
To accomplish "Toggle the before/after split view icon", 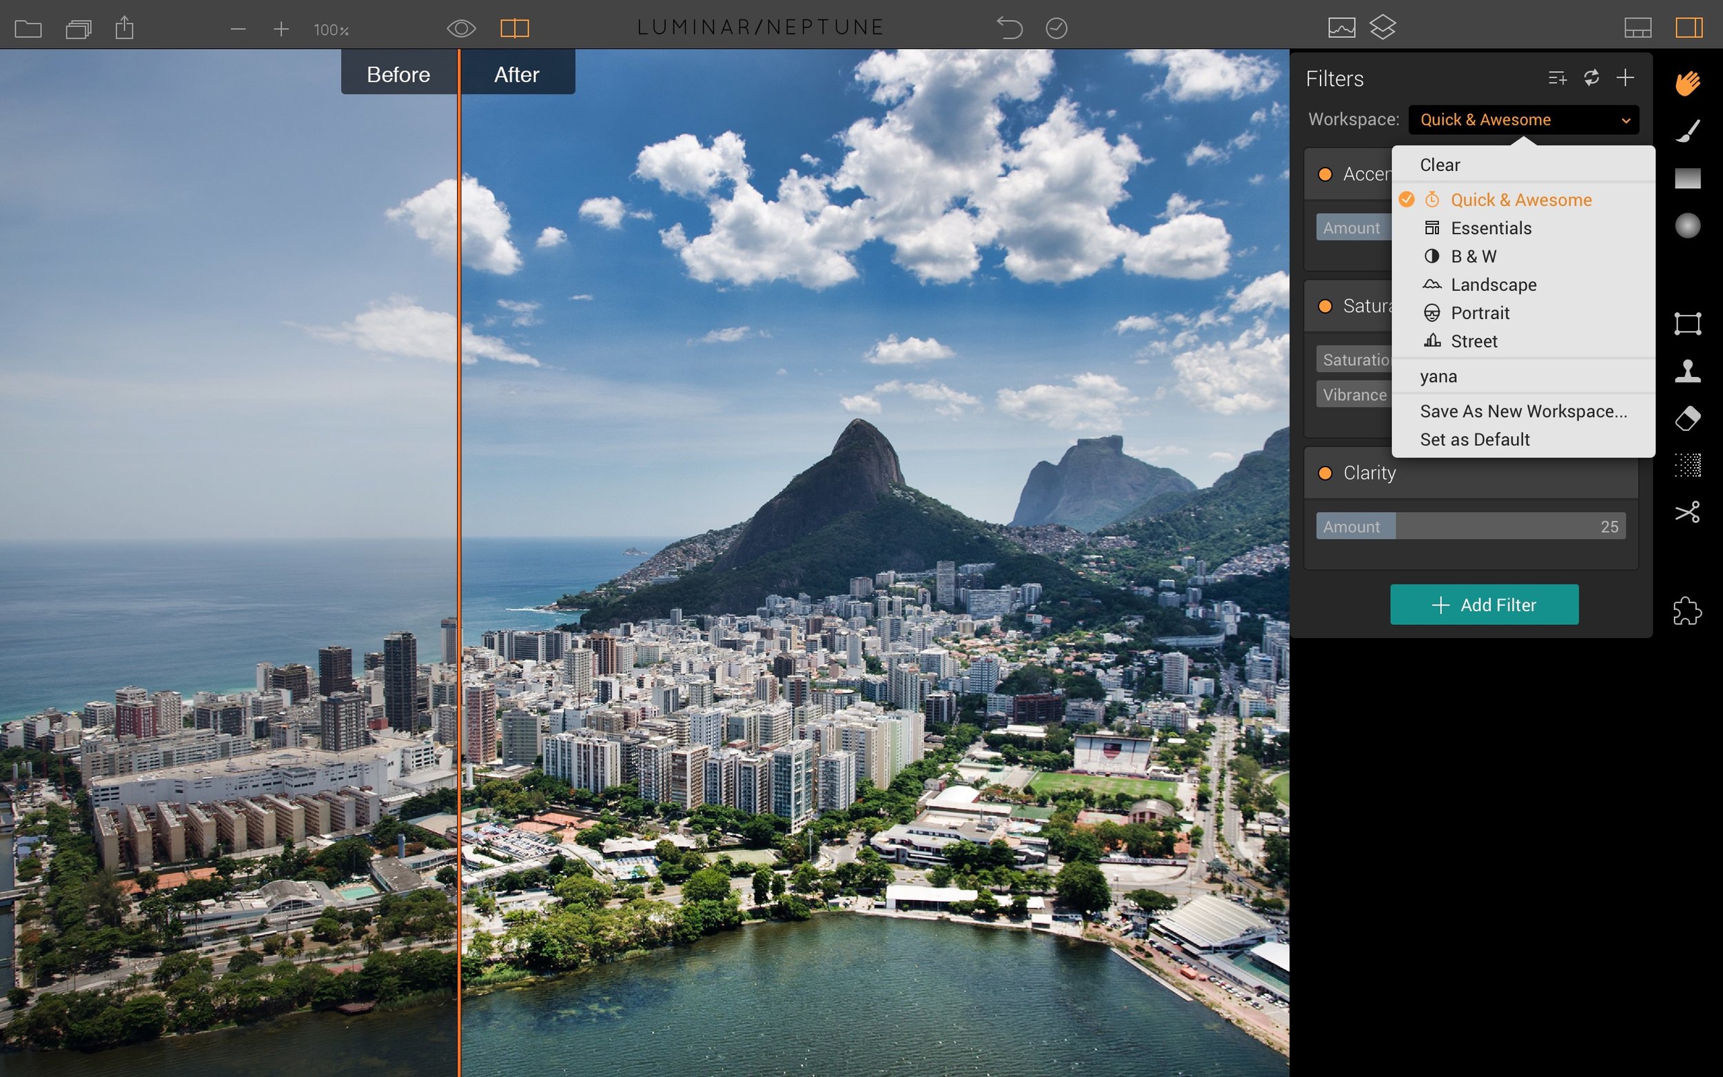I will [x=515, y=28].
